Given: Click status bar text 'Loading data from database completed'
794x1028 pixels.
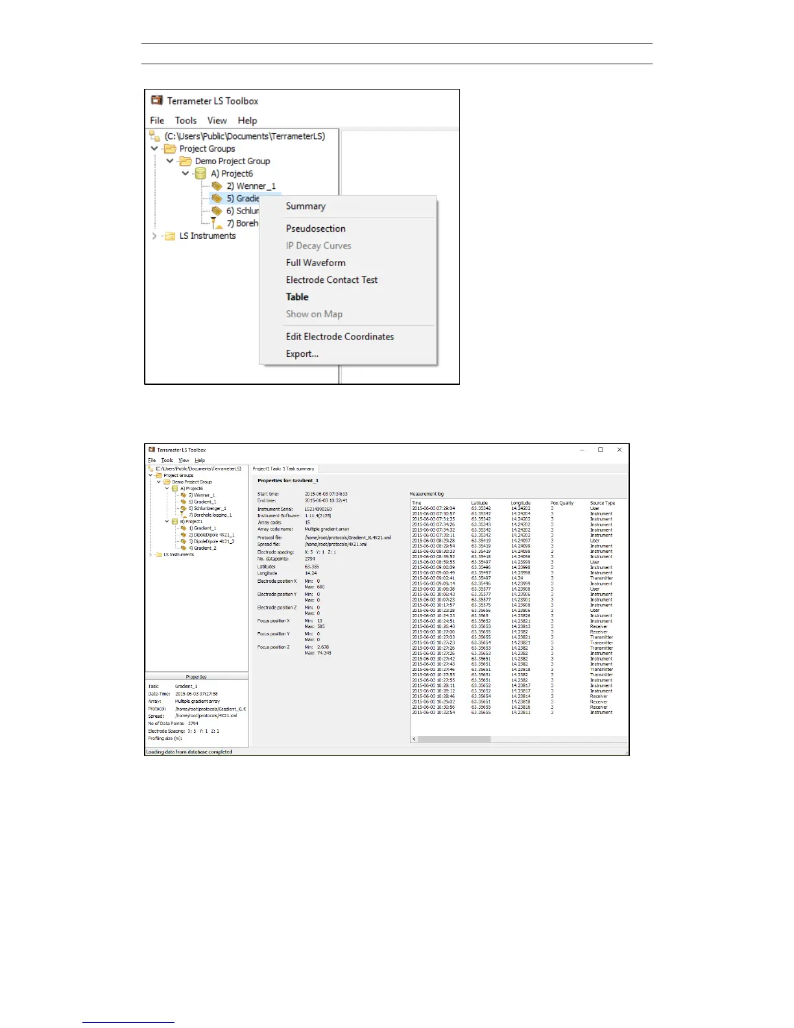Looking at the screenshot, I should (x=189, y=752).
